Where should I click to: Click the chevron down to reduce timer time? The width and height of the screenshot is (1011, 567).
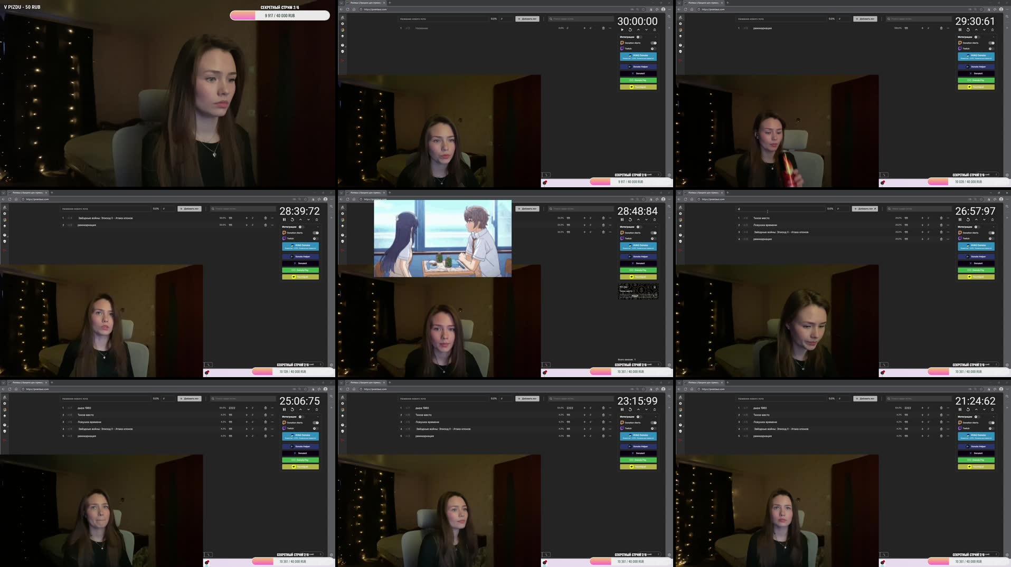click(x=646, y=30)
